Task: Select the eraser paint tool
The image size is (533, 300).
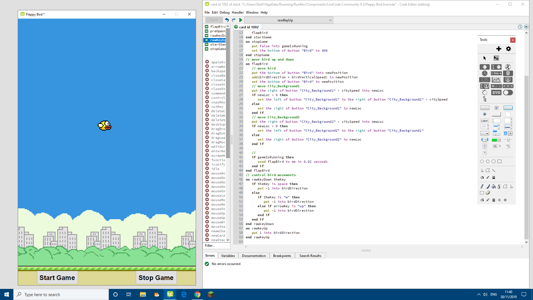Action: (488, 193)
